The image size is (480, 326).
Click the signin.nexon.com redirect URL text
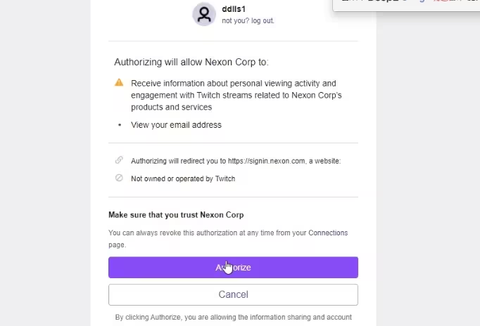click(266, 161)
